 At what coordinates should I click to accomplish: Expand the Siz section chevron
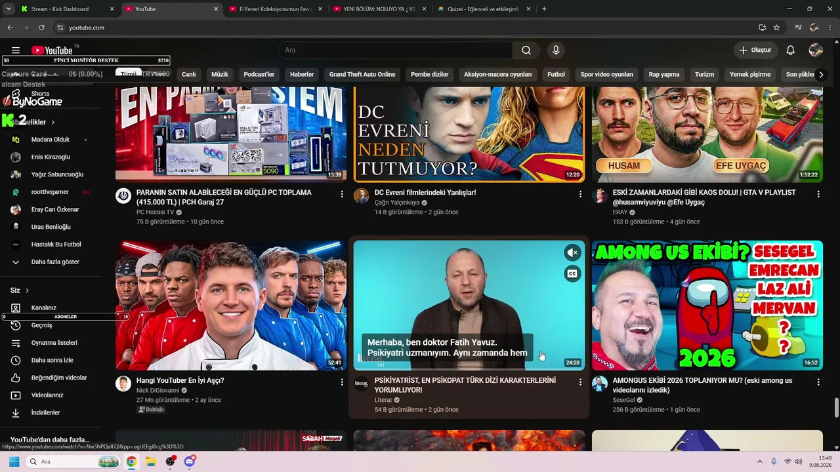point(27,290)
